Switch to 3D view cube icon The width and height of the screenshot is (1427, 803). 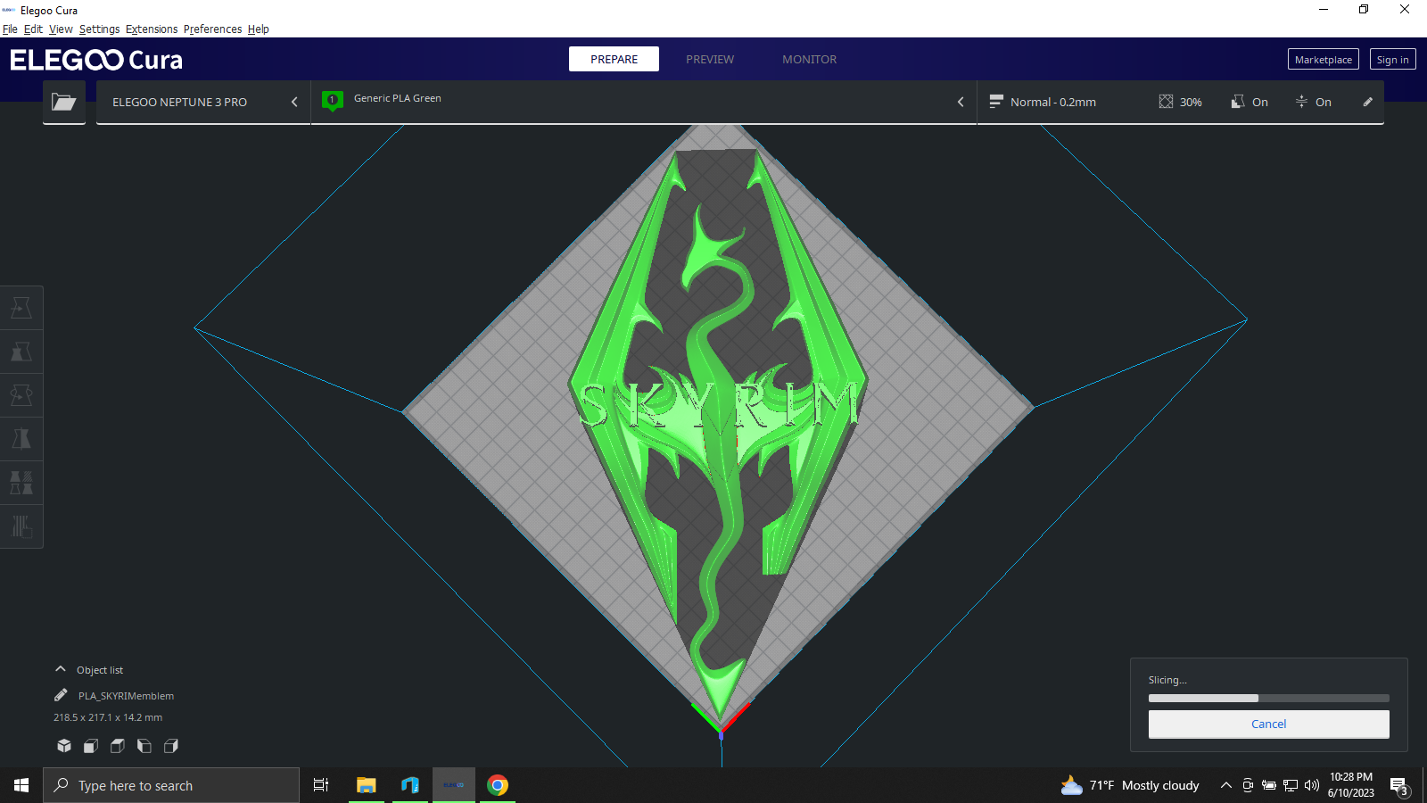tap(64, 746)
